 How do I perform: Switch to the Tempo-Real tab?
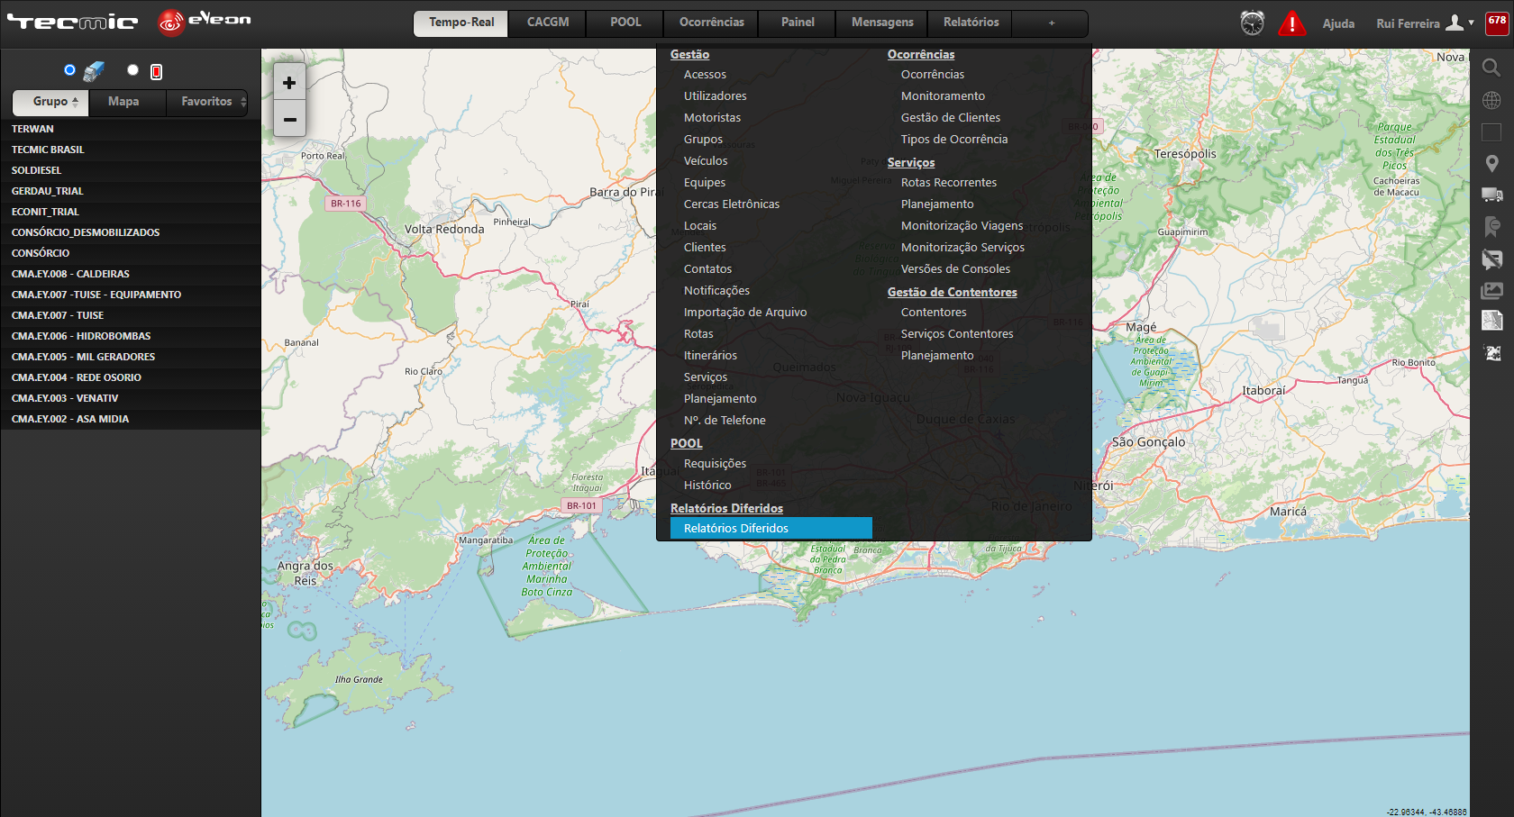pos(461,23)
